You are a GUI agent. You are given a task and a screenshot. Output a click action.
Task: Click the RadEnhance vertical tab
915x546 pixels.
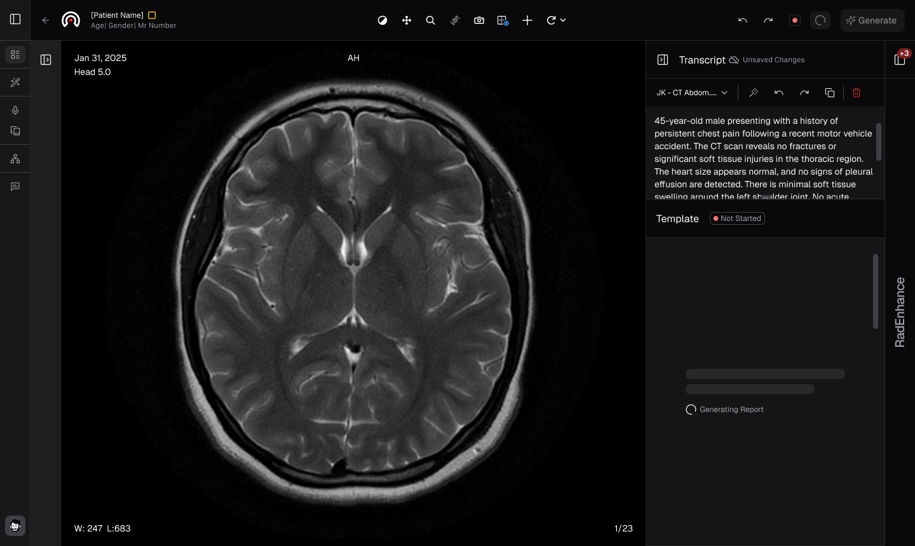click(x=900, y=312)
